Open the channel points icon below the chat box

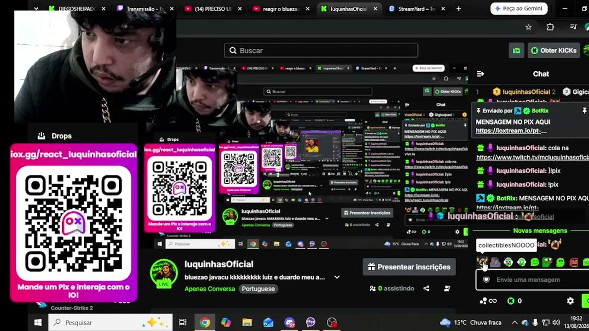488,301
